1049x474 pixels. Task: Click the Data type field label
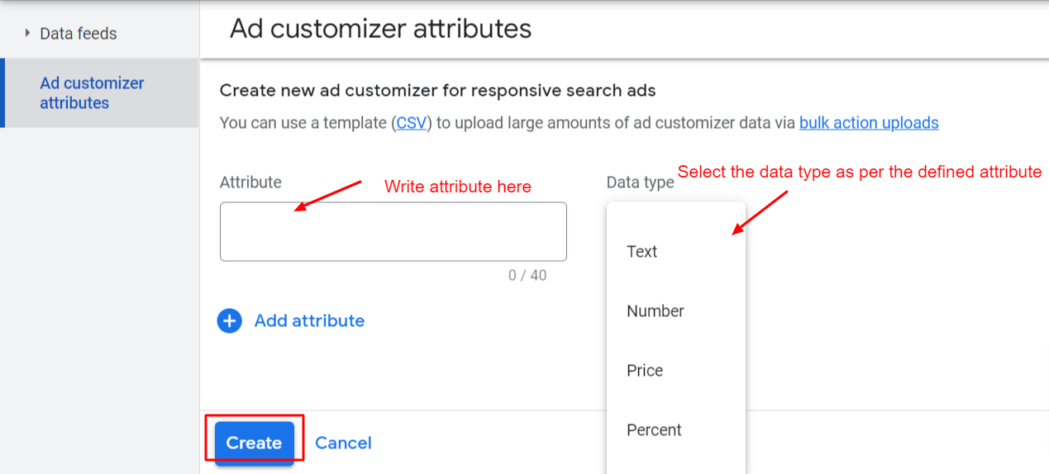click(640, 182)
